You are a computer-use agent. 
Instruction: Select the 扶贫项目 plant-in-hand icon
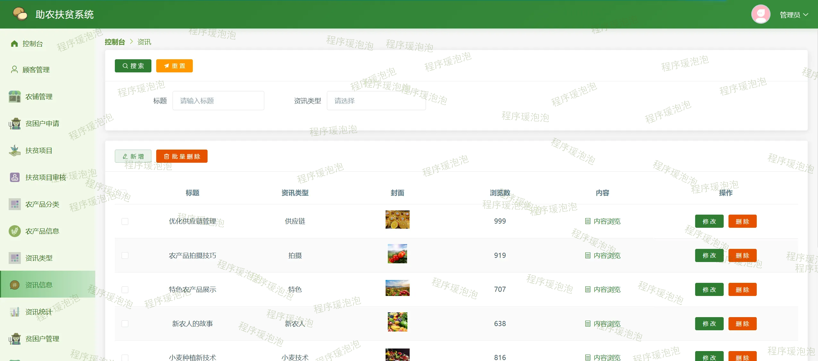tap(15, 150)
